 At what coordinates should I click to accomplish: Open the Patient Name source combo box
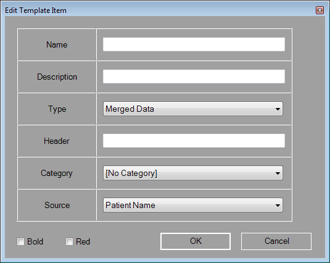click(193, 205)
